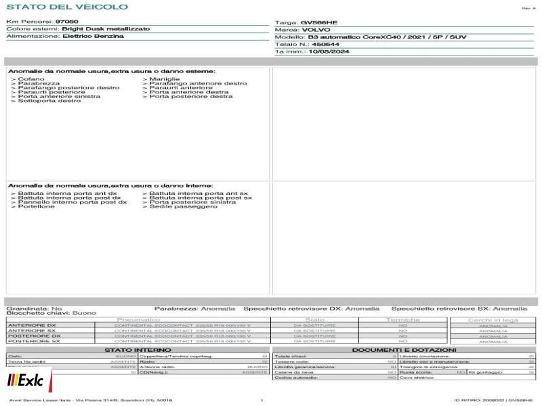Click 'Paraurti posteriore' entry

(51, 92)
